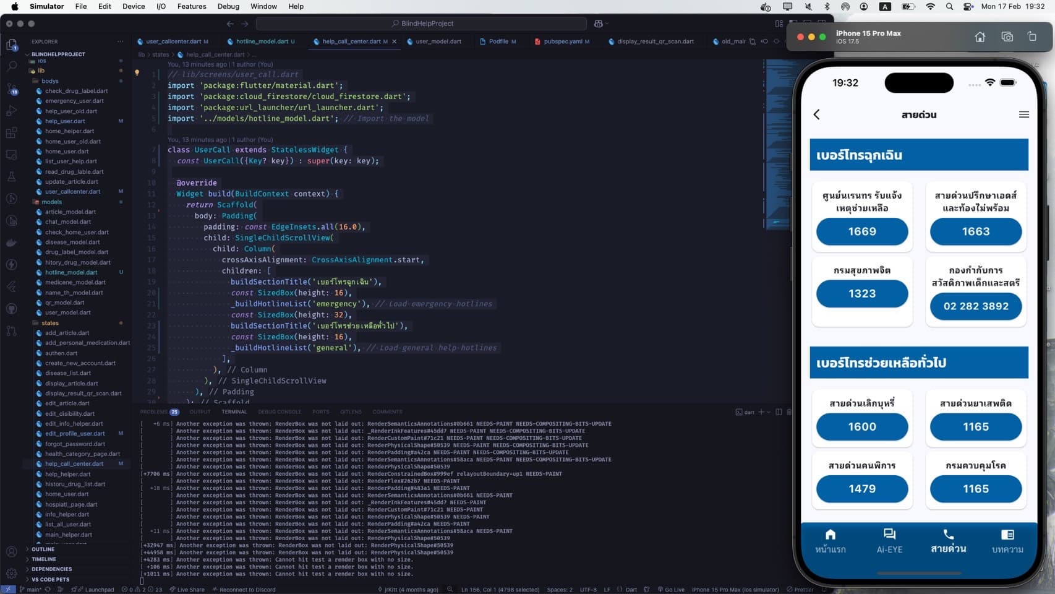Tap the หน้าแรก home icon in the simulator app
1055x594 pixels.
point(830,535)
